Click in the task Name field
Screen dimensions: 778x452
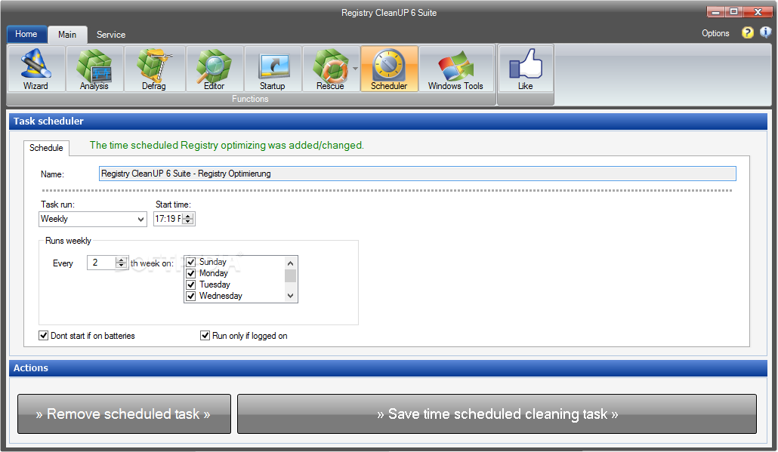[x=417, y=174]
